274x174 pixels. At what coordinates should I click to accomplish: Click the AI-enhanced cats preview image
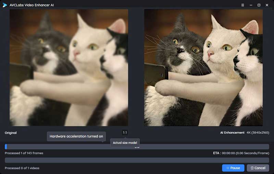203,68
